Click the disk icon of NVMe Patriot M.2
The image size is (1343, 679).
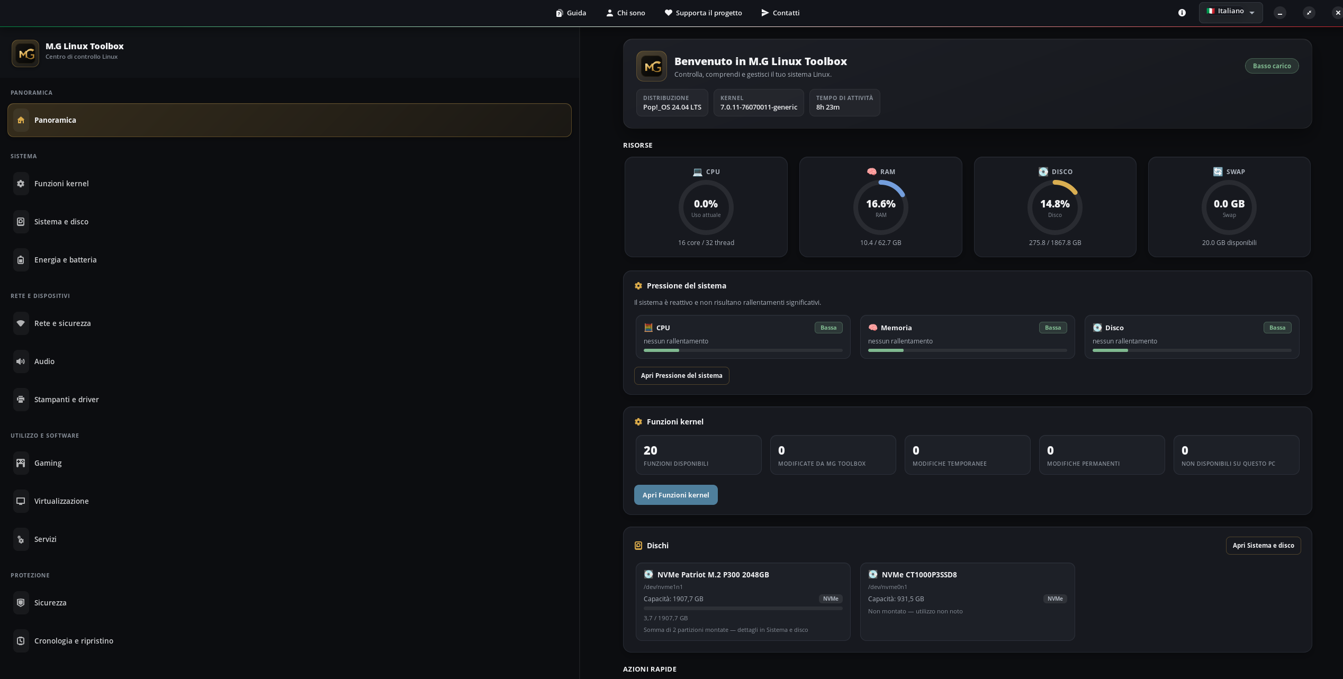(x=648, y=574)
